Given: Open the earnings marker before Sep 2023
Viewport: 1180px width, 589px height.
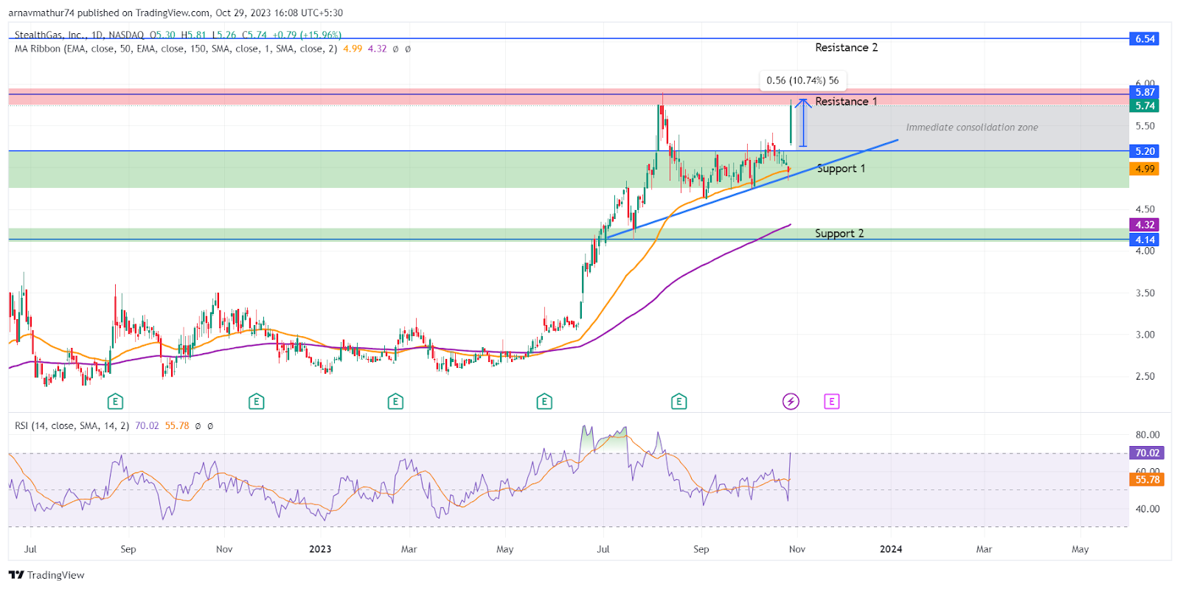Looking at the screenshot, I should [x=678, y=402].
